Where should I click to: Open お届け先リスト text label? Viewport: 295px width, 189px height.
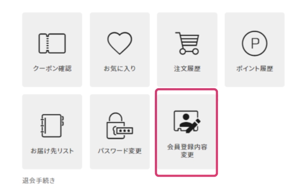point(52,151)
